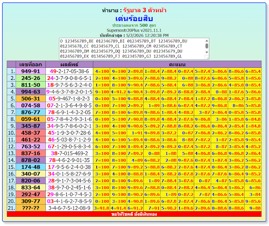Select draw number cell '994-63'
Image resolution: width=269 pixels, height=226 pixels.
coord(31,92)
